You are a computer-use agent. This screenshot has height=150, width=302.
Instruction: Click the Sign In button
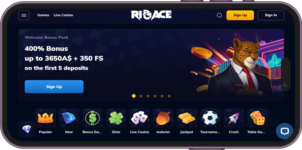pyautogui.click(x=271, y=15)
